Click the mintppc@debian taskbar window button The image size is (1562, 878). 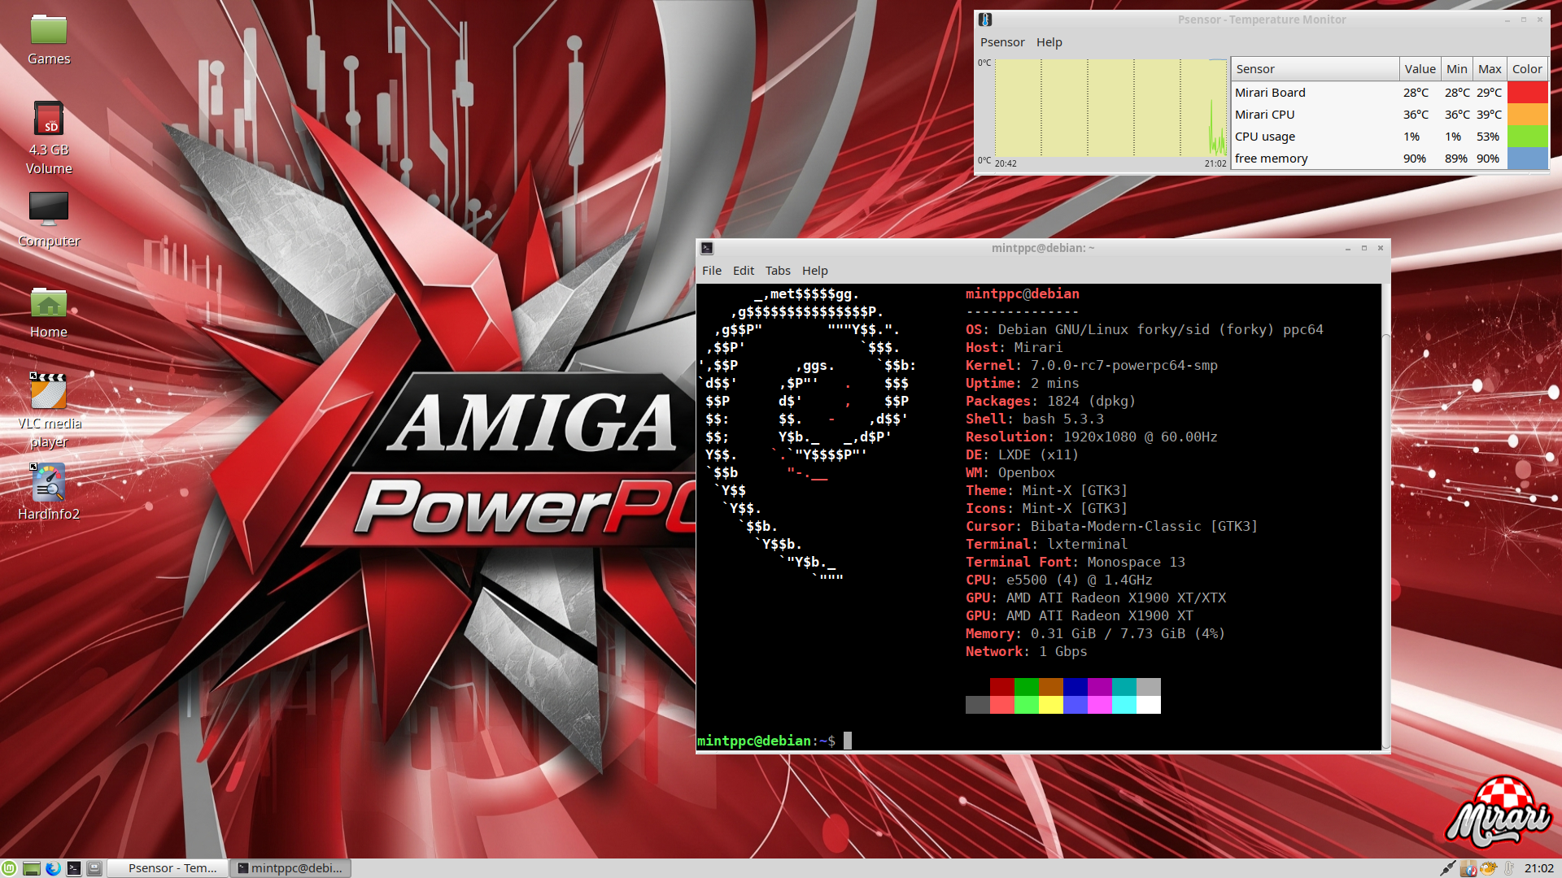[290, 868]
